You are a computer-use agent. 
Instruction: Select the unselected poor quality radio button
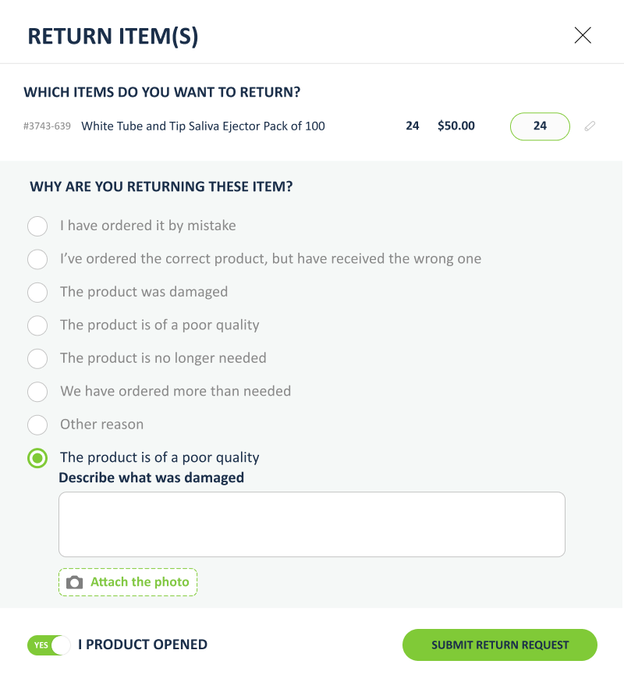[x=37, y=325]
